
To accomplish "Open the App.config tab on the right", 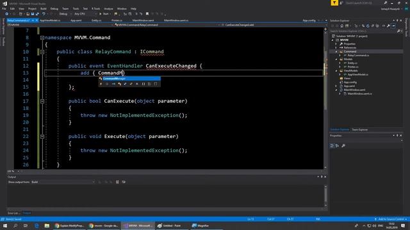I will tap(309, 20).
